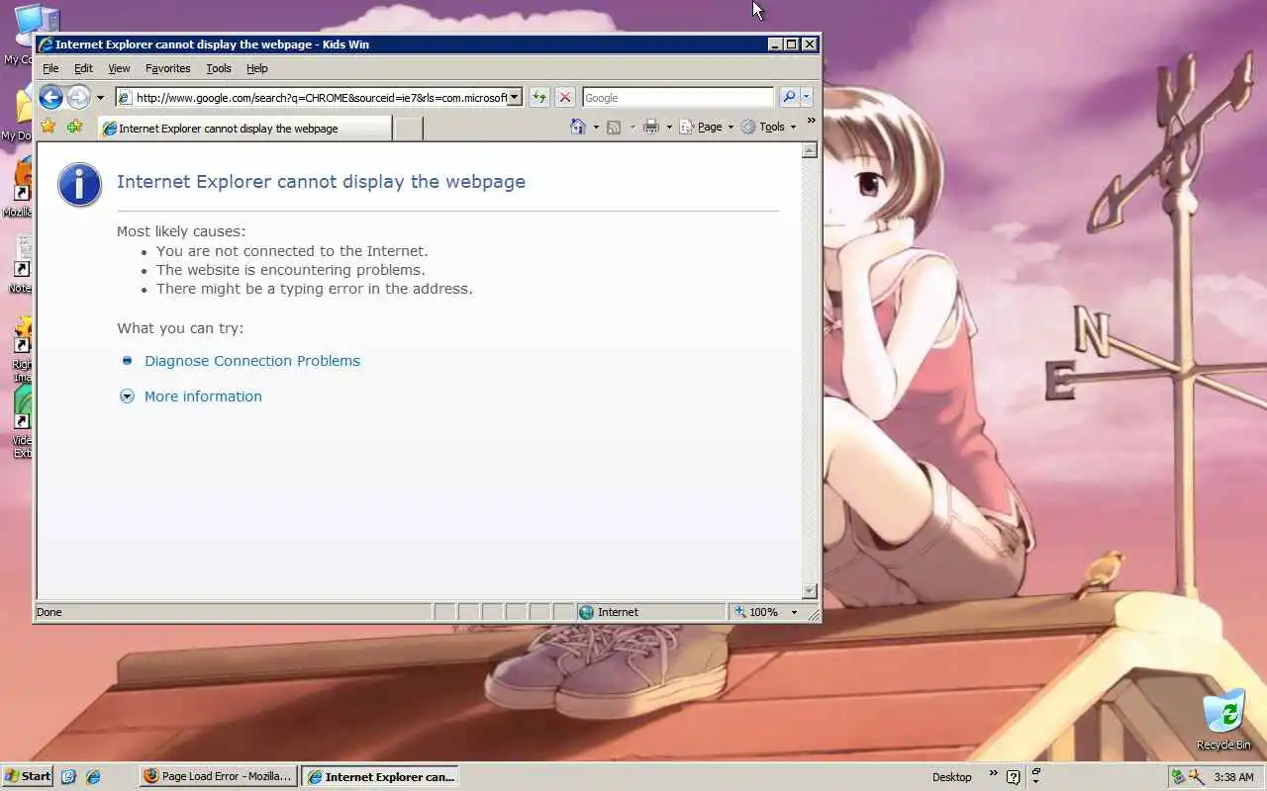
Task: Click 'The website is encountering problems' text
Action: tap(291, 270)
